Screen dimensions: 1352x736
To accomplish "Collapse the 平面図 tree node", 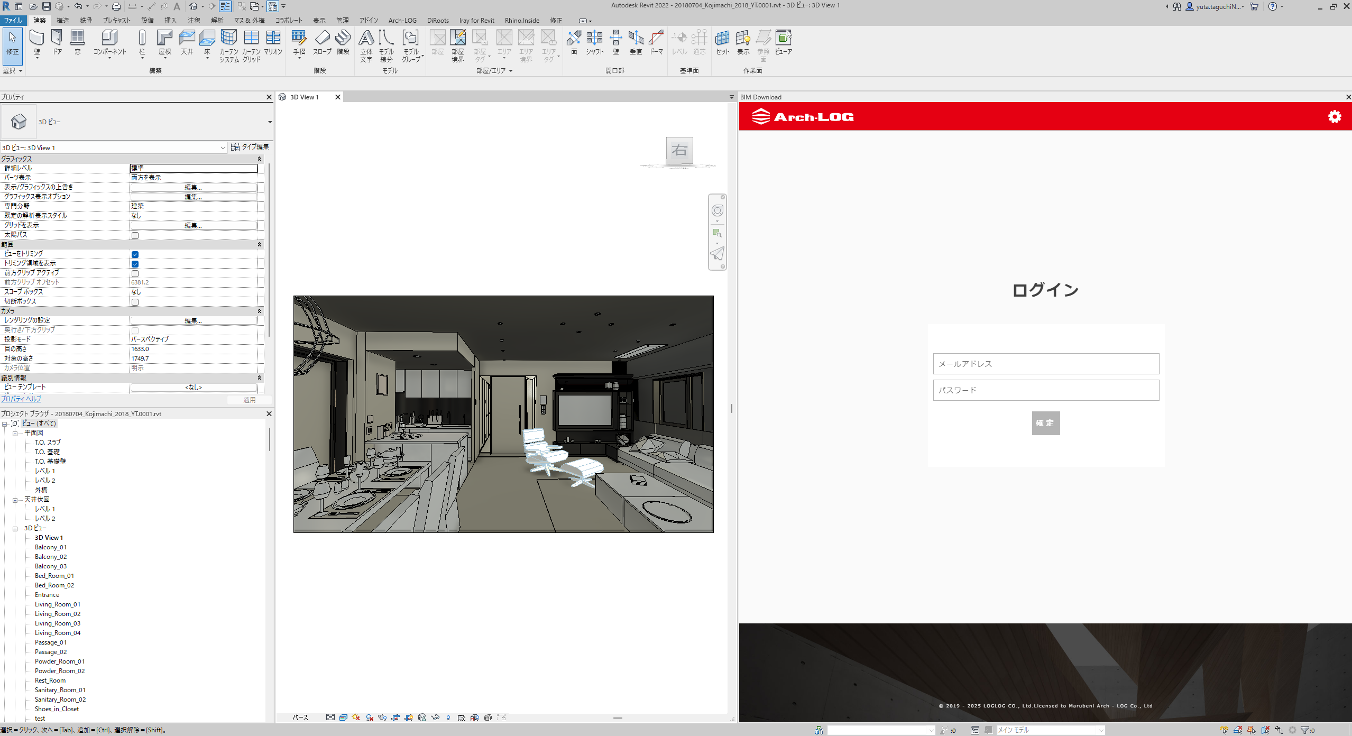I will pos(15,433).
